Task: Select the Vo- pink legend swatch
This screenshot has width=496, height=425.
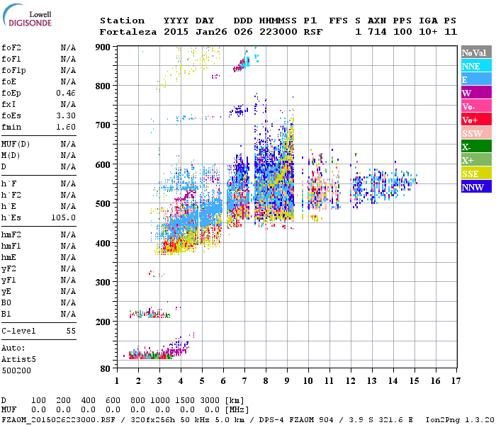Action: [x=476, y=106]
